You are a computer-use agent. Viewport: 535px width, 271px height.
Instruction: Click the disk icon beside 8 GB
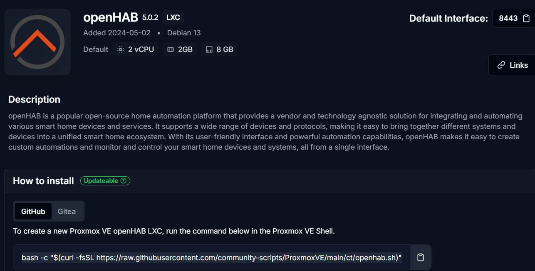(209, 49)
